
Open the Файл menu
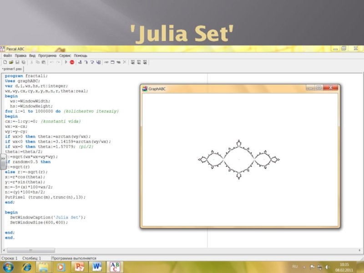pos(7,55)
